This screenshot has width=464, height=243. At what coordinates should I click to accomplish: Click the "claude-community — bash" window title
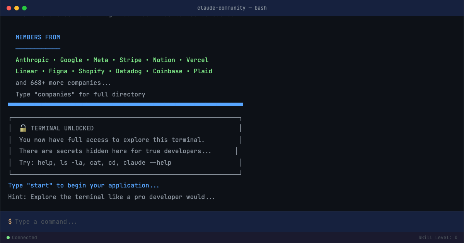tap(232, 8)
